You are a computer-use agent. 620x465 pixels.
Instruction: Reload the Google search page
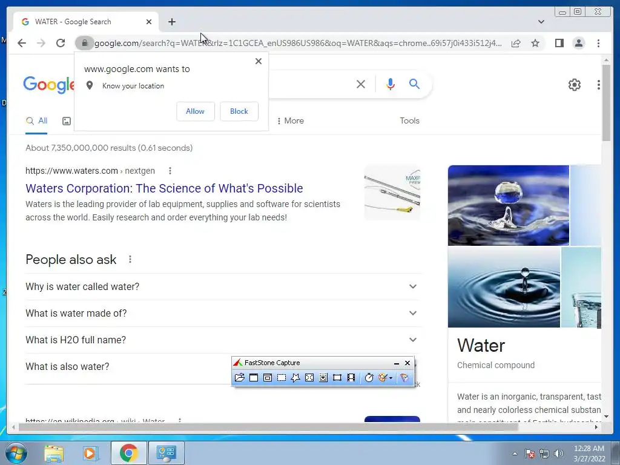(61, 43)
